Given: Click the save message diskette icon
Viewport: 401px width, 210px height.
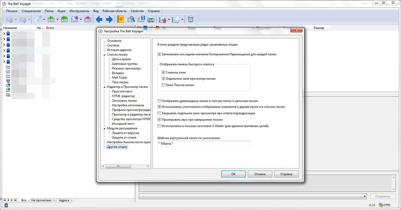Looking at the screenshot, I should pyautogui.click(x=141, y=19).
